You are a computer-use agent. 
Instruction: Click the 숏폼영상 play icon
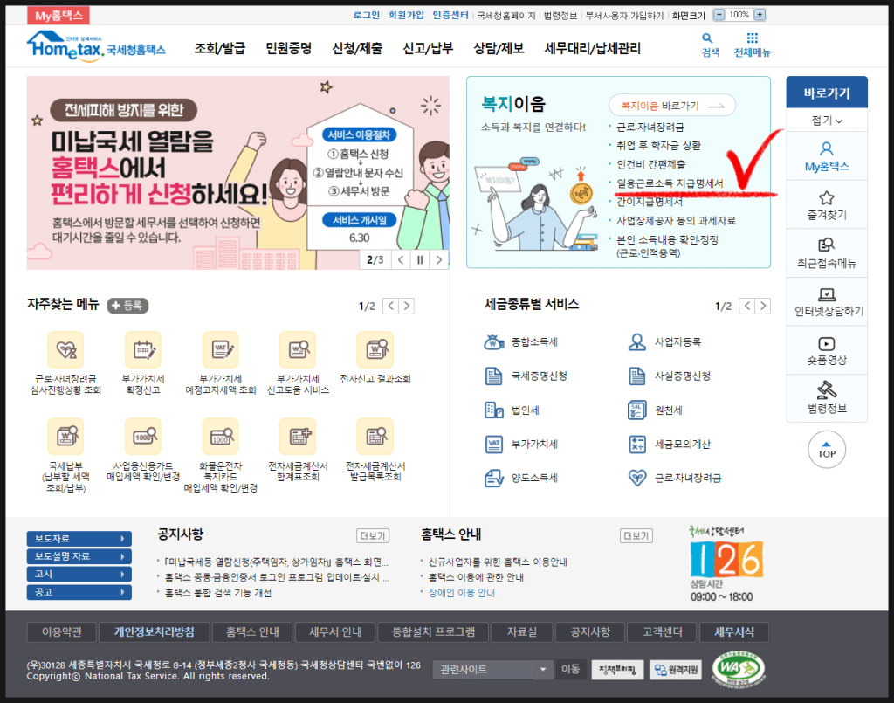(x=826, y=344)
